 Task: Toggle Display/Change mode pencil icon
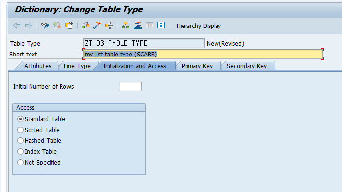45,26
